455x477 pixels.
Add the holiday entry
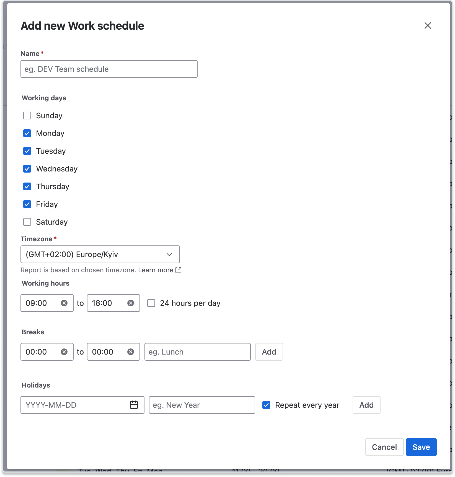[x=366, y=405]
